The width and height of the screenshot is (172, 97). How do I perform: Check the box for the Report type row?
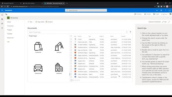71,74
